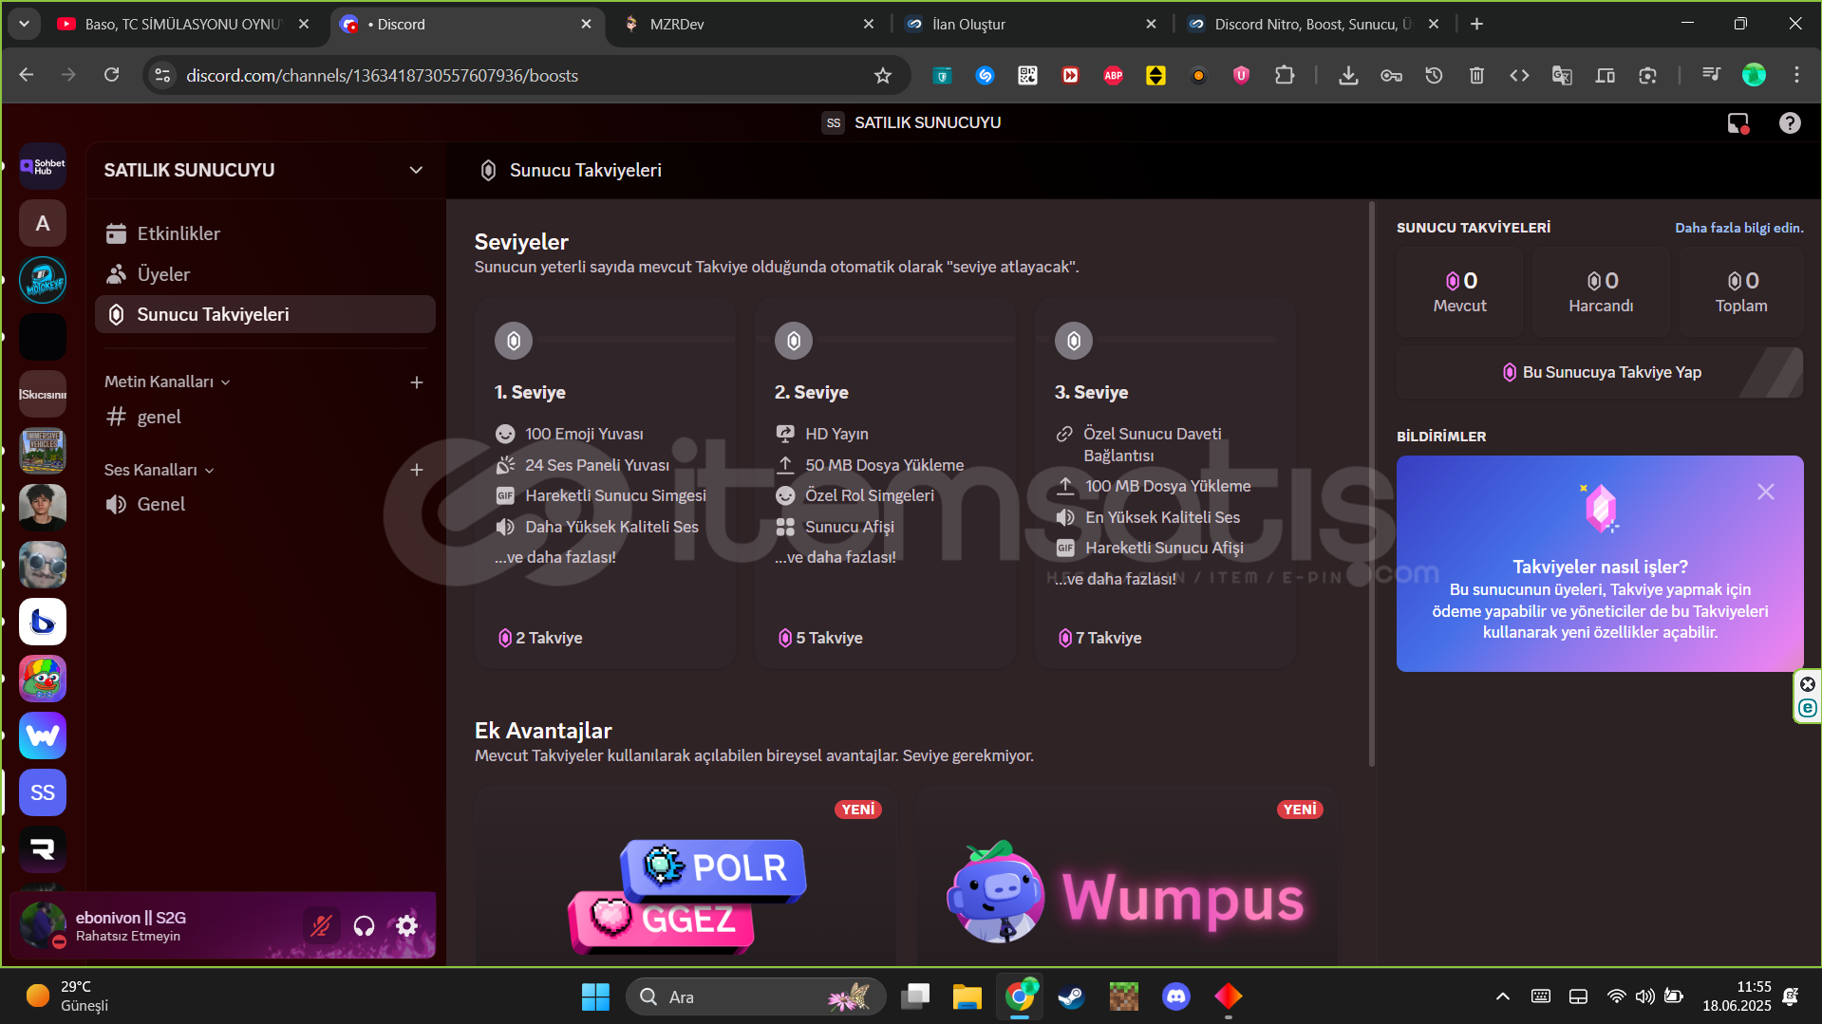Open the blue W server icon
Viewport: 1822px width, 1024px height.
43,735
